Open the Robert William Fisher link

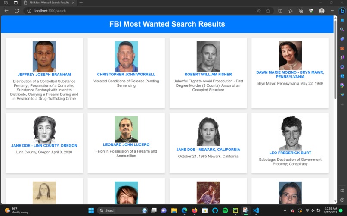click(208, 75)
